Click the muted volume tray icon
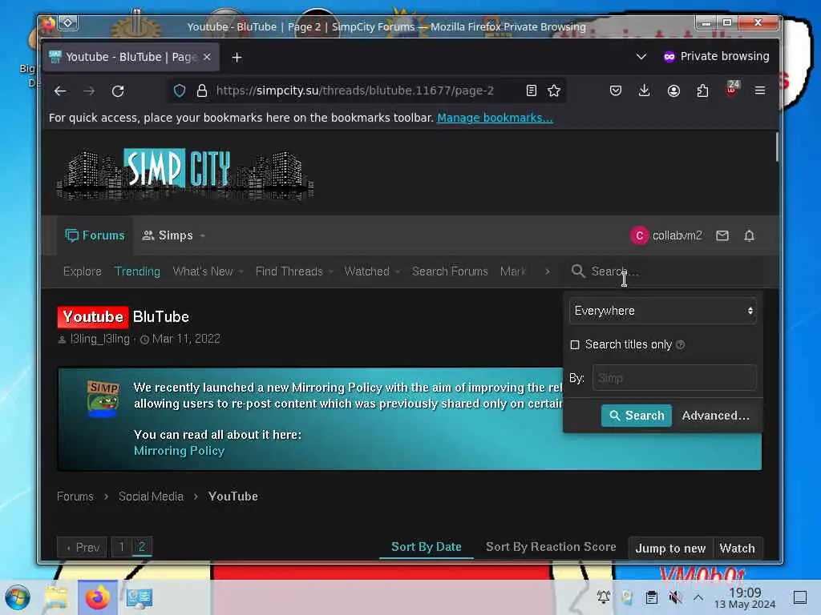Viewport: 821px width, 615px height. [675, 597]
